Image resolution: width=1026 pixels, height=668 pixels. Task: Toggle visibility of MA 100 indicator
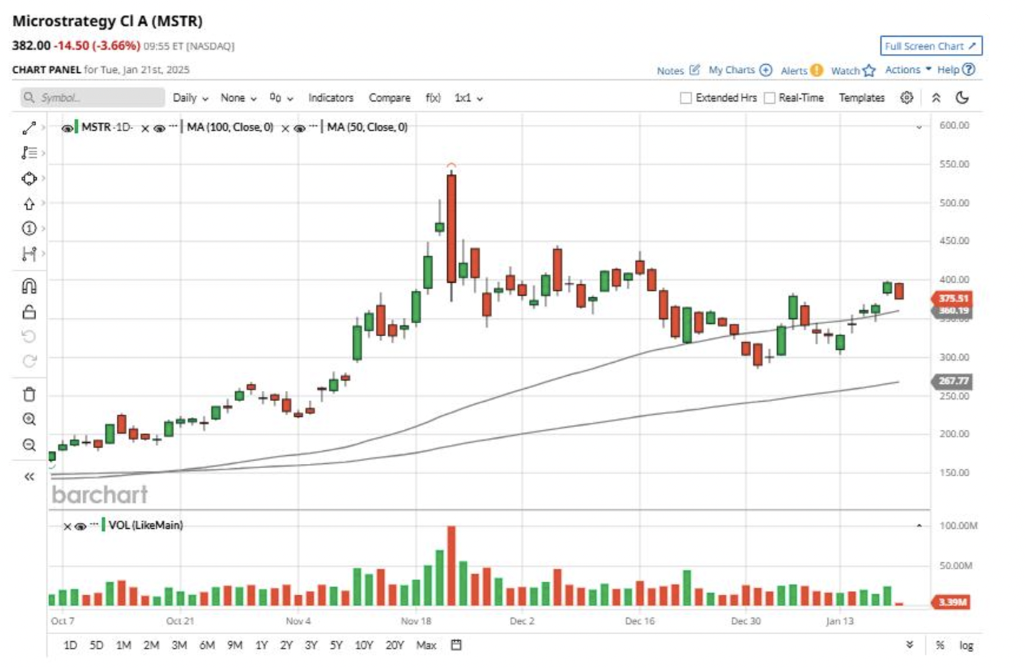click(159, 128)
